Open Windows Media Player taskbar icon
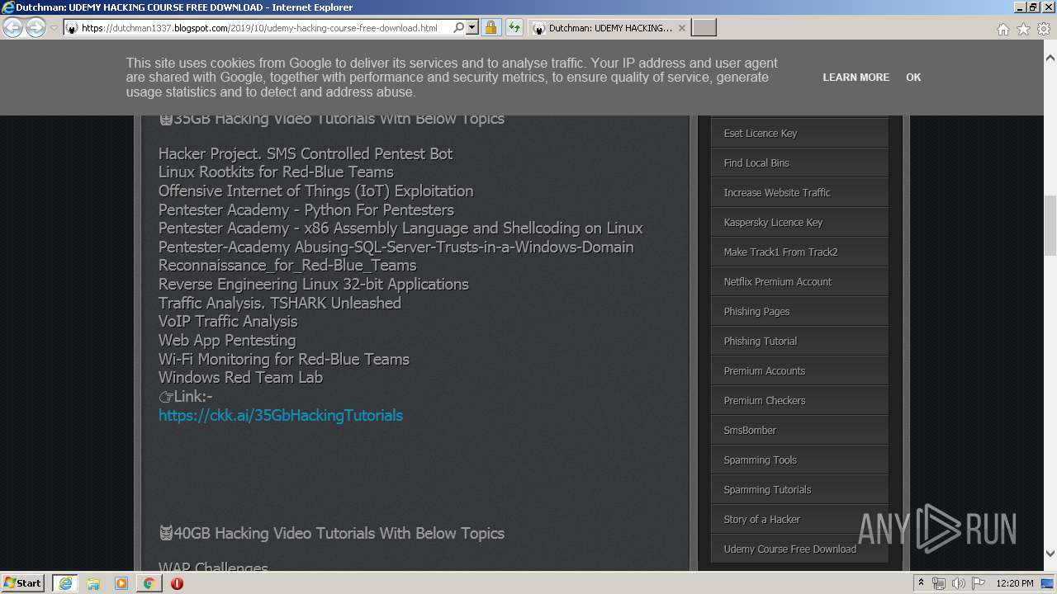 [x=121, y=583]
